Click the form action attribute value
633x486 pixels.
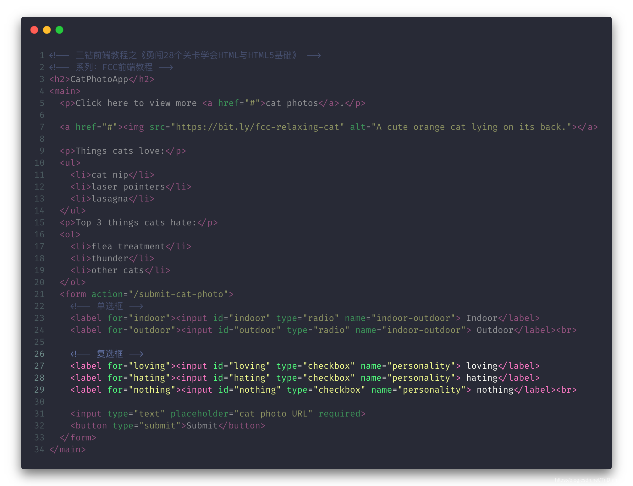pyautogui.click(x=179, y=294)
